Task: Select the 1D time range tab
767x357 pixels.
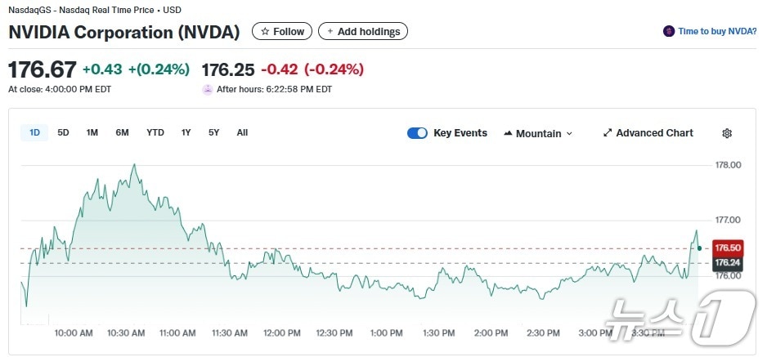Action: (x=34, y=132)
